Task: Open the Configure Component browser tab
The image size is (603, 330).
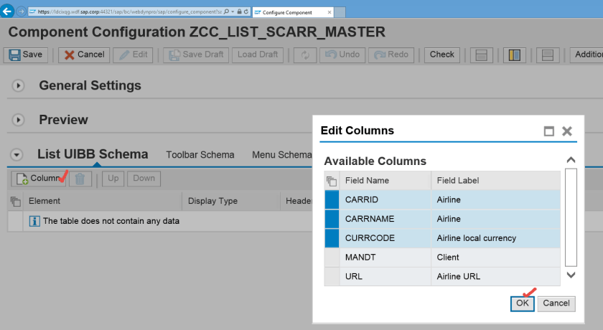Action: (294, 11)
